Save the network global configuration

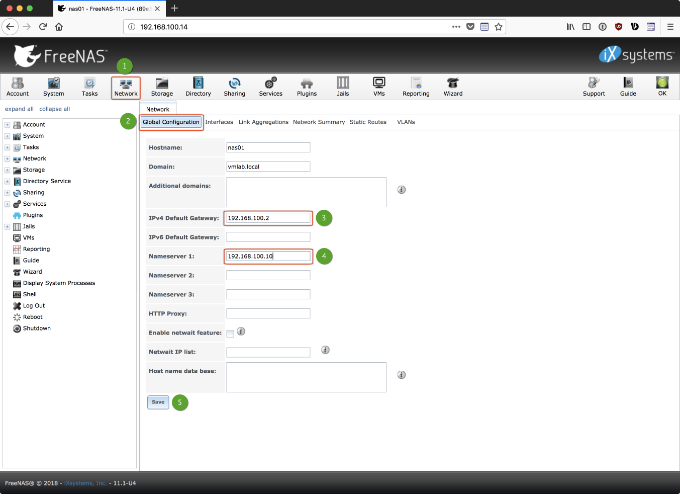point(158,402)
